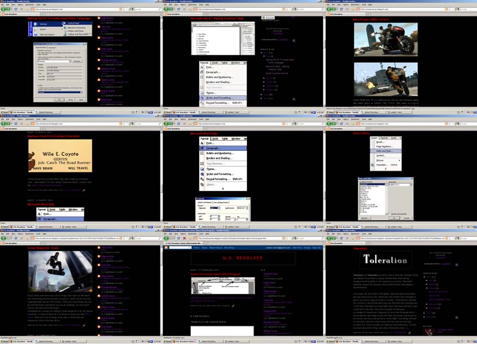This screenshot has height=358, width=477.
Task: Click Font 'A' icon above highlighted Paragraph
Action: click(x=202, y=143)
